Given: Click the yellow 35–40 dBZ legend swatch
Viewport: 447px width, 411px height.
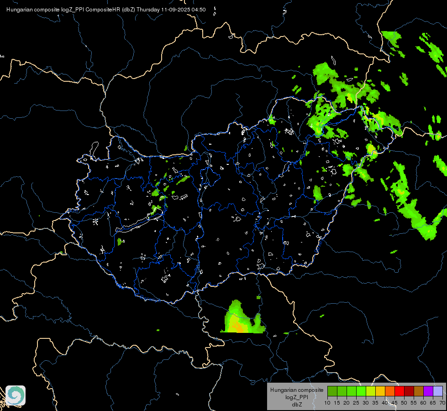Looking at the screenshot, I should [380, 391].
